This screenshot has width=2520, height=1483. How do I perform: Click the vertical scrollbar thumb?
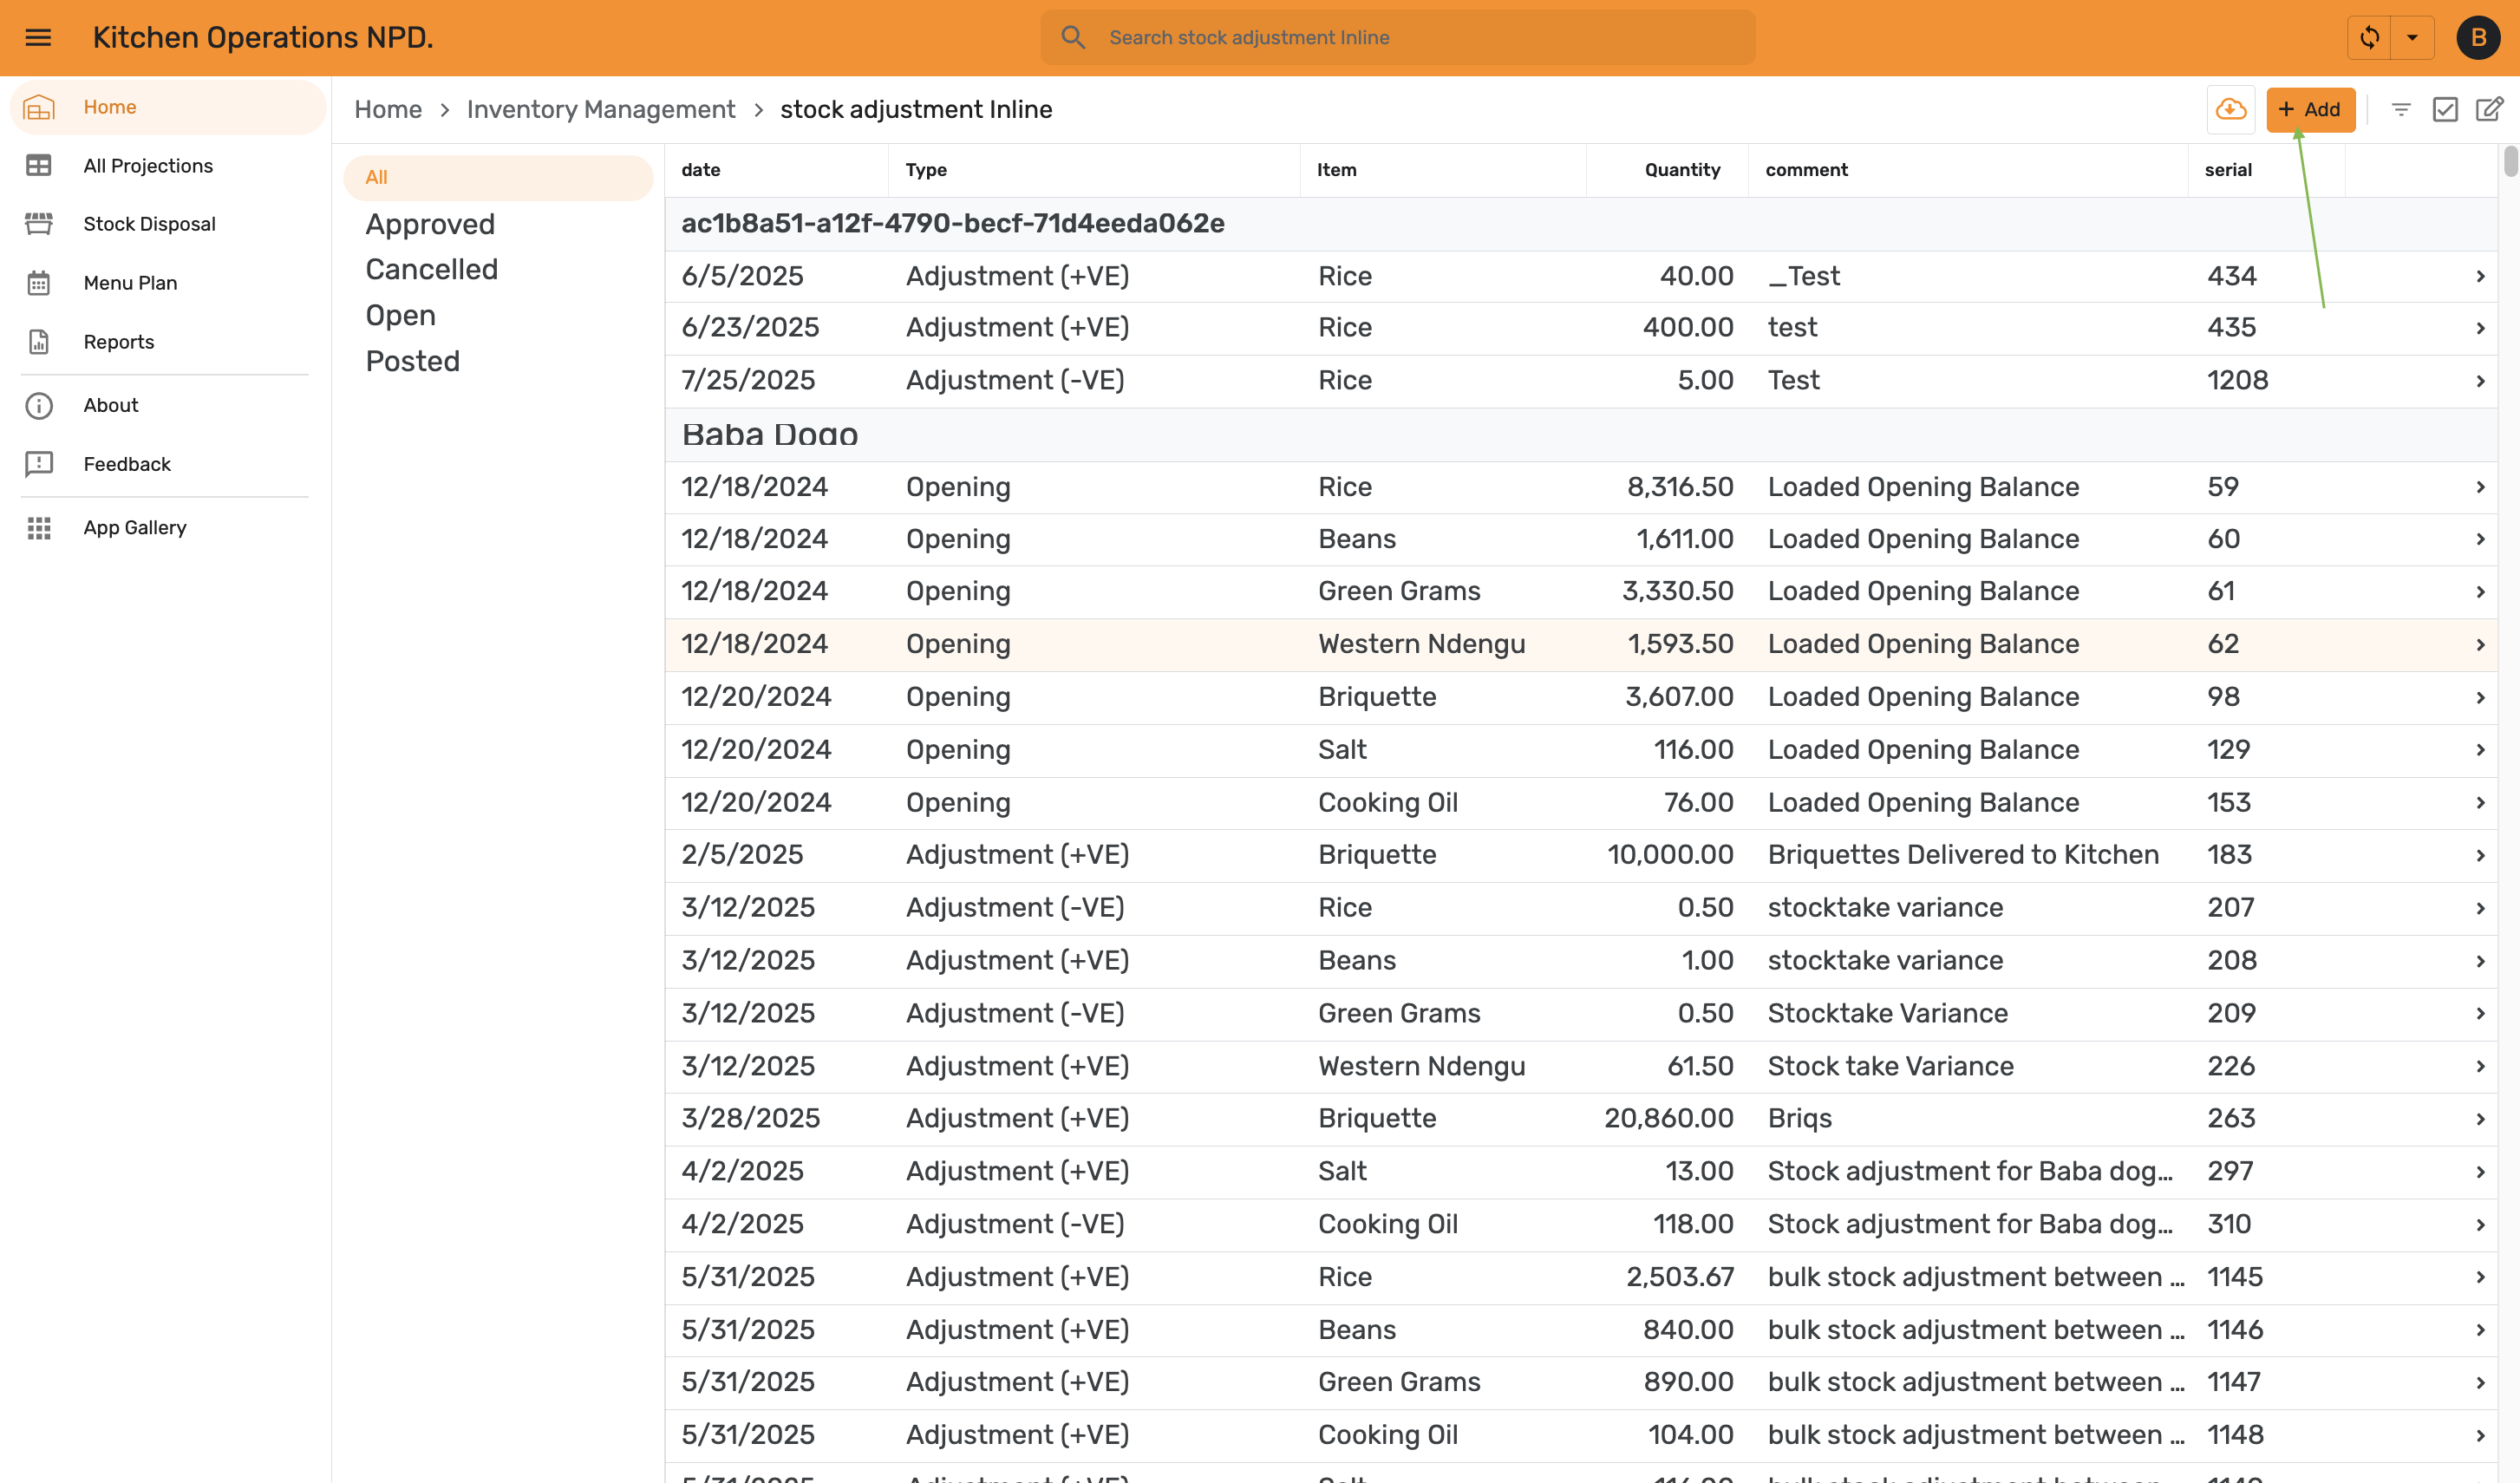2510,161
